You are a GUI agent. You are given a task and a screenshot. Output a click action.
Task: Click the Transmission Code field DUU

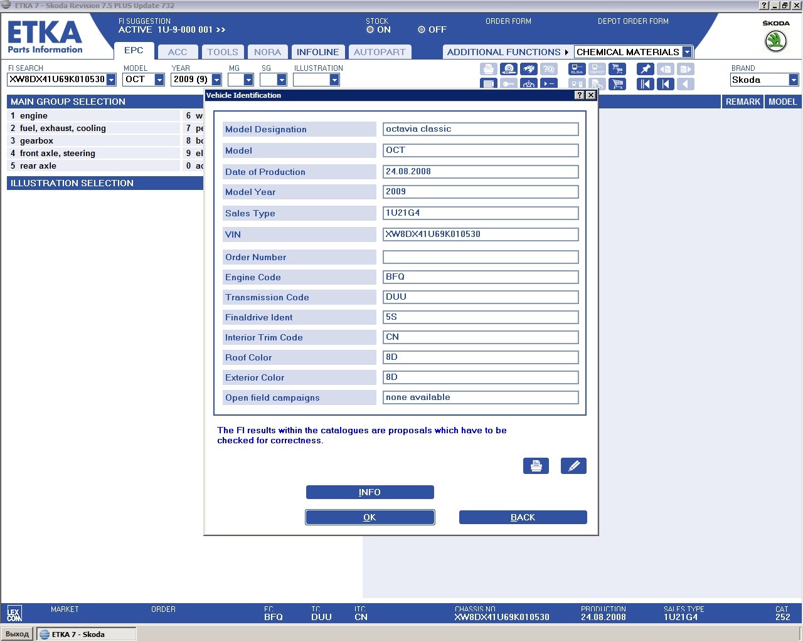click(x=481, y=297)
